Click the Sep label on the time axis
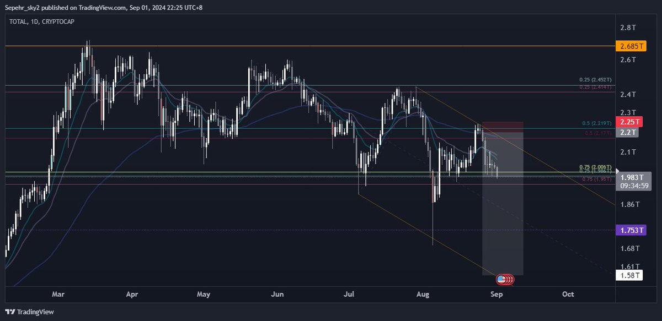 click(496, 295)
